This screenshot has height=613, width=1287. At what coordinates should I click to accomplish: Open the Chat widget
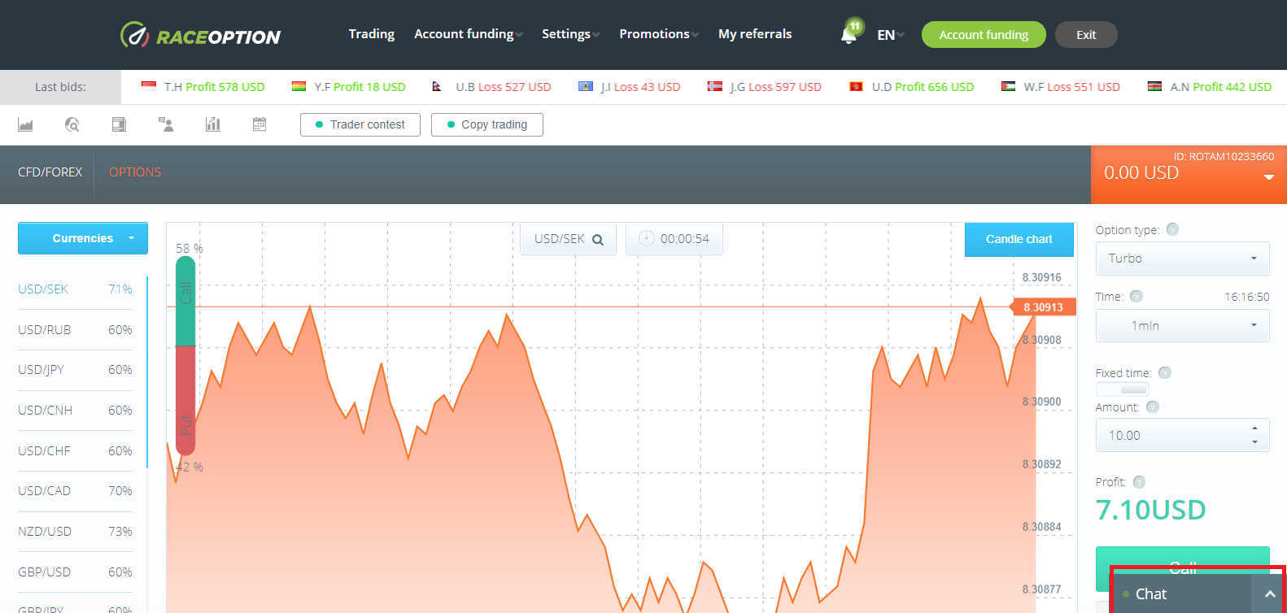1183,594
